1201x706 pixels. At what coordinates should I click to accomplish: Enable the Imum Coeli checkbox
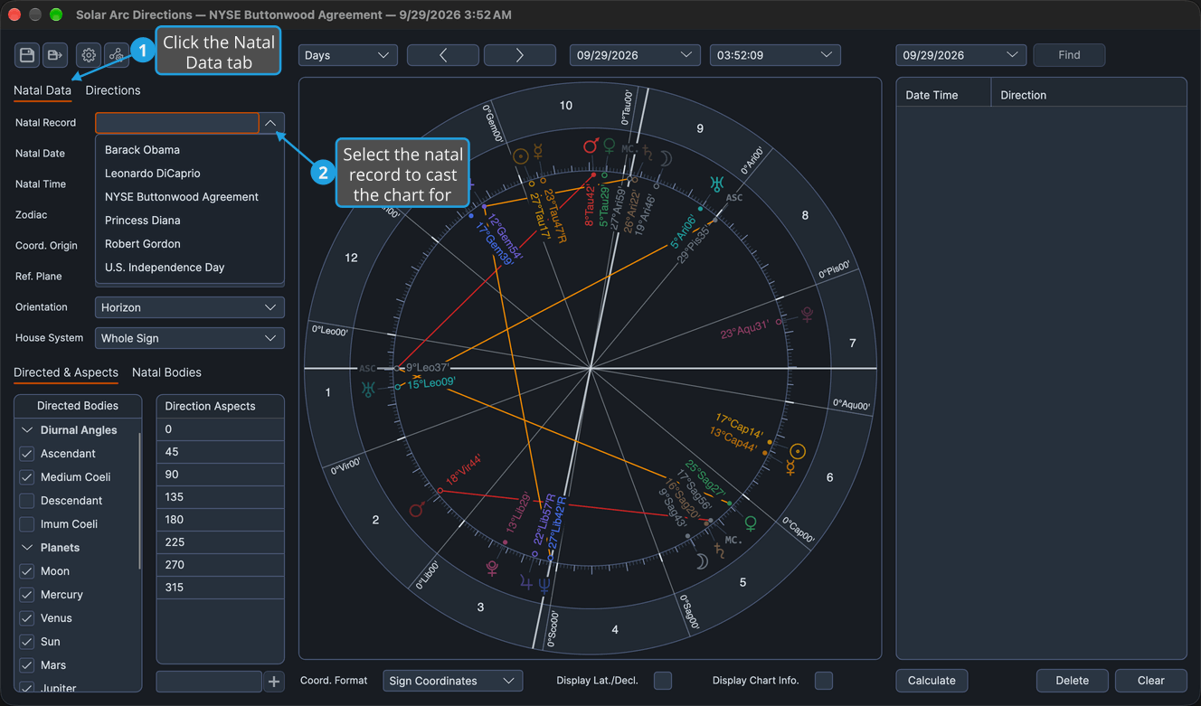tap(27, 524)
